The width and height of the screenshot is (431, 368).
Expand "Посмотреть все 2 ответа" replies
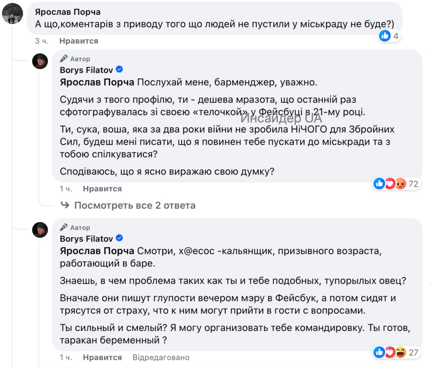click(x=135, y=206)
